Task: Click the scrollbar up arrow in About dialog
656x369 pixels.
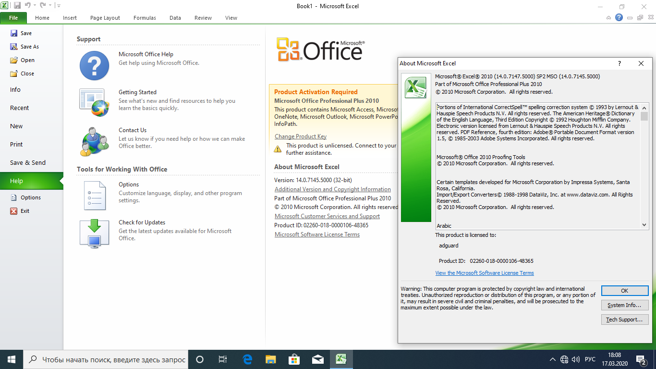Action: pyautogui.click(x=644, y=107)
